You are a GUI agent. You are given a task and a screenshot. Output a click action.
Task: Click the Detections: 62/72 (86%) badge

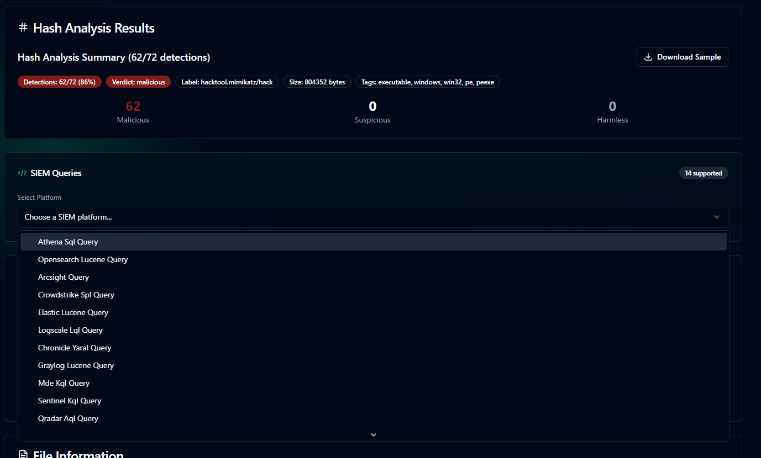point(60,82)
